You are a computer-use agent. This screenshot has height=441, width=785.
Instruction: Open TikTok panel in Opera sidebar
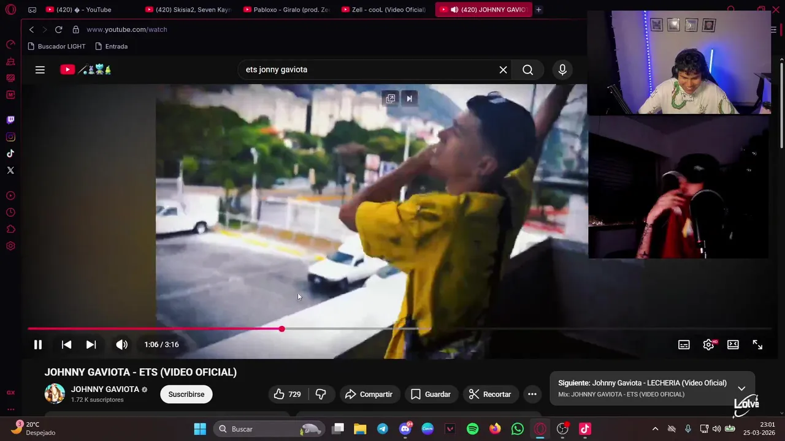click(x=10, y=154)
